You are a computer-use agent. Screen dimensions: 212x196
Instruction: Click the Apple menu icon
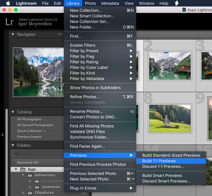[x=8, y=4]
